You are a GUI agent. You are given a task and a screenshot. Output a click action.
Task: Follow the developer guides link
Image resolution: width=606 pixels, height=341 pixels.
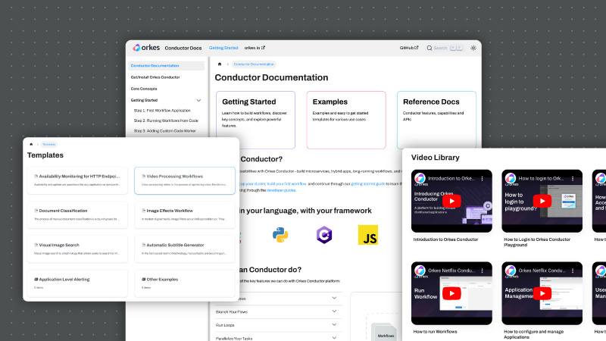click(x=281, y=190)
